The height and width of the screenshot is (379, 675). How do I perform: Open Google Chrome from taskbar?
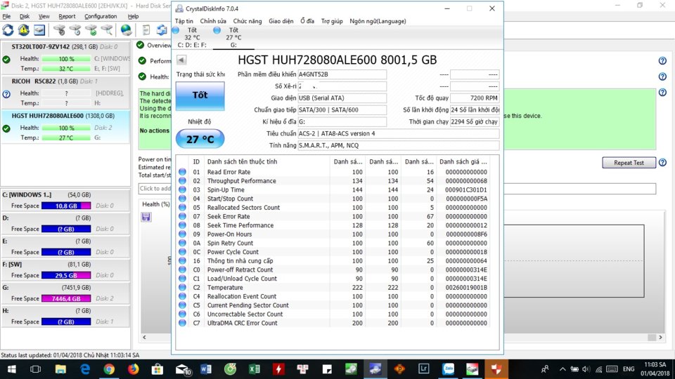[109, 369]
